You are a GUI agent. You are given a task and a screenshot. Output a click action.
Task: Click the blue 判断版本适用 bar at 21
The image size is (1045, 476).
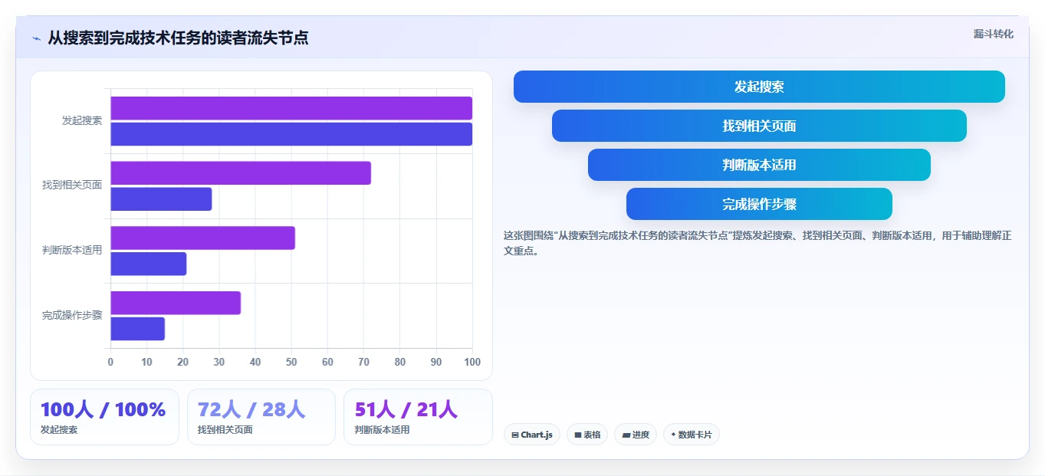click(x=148, y=264)
